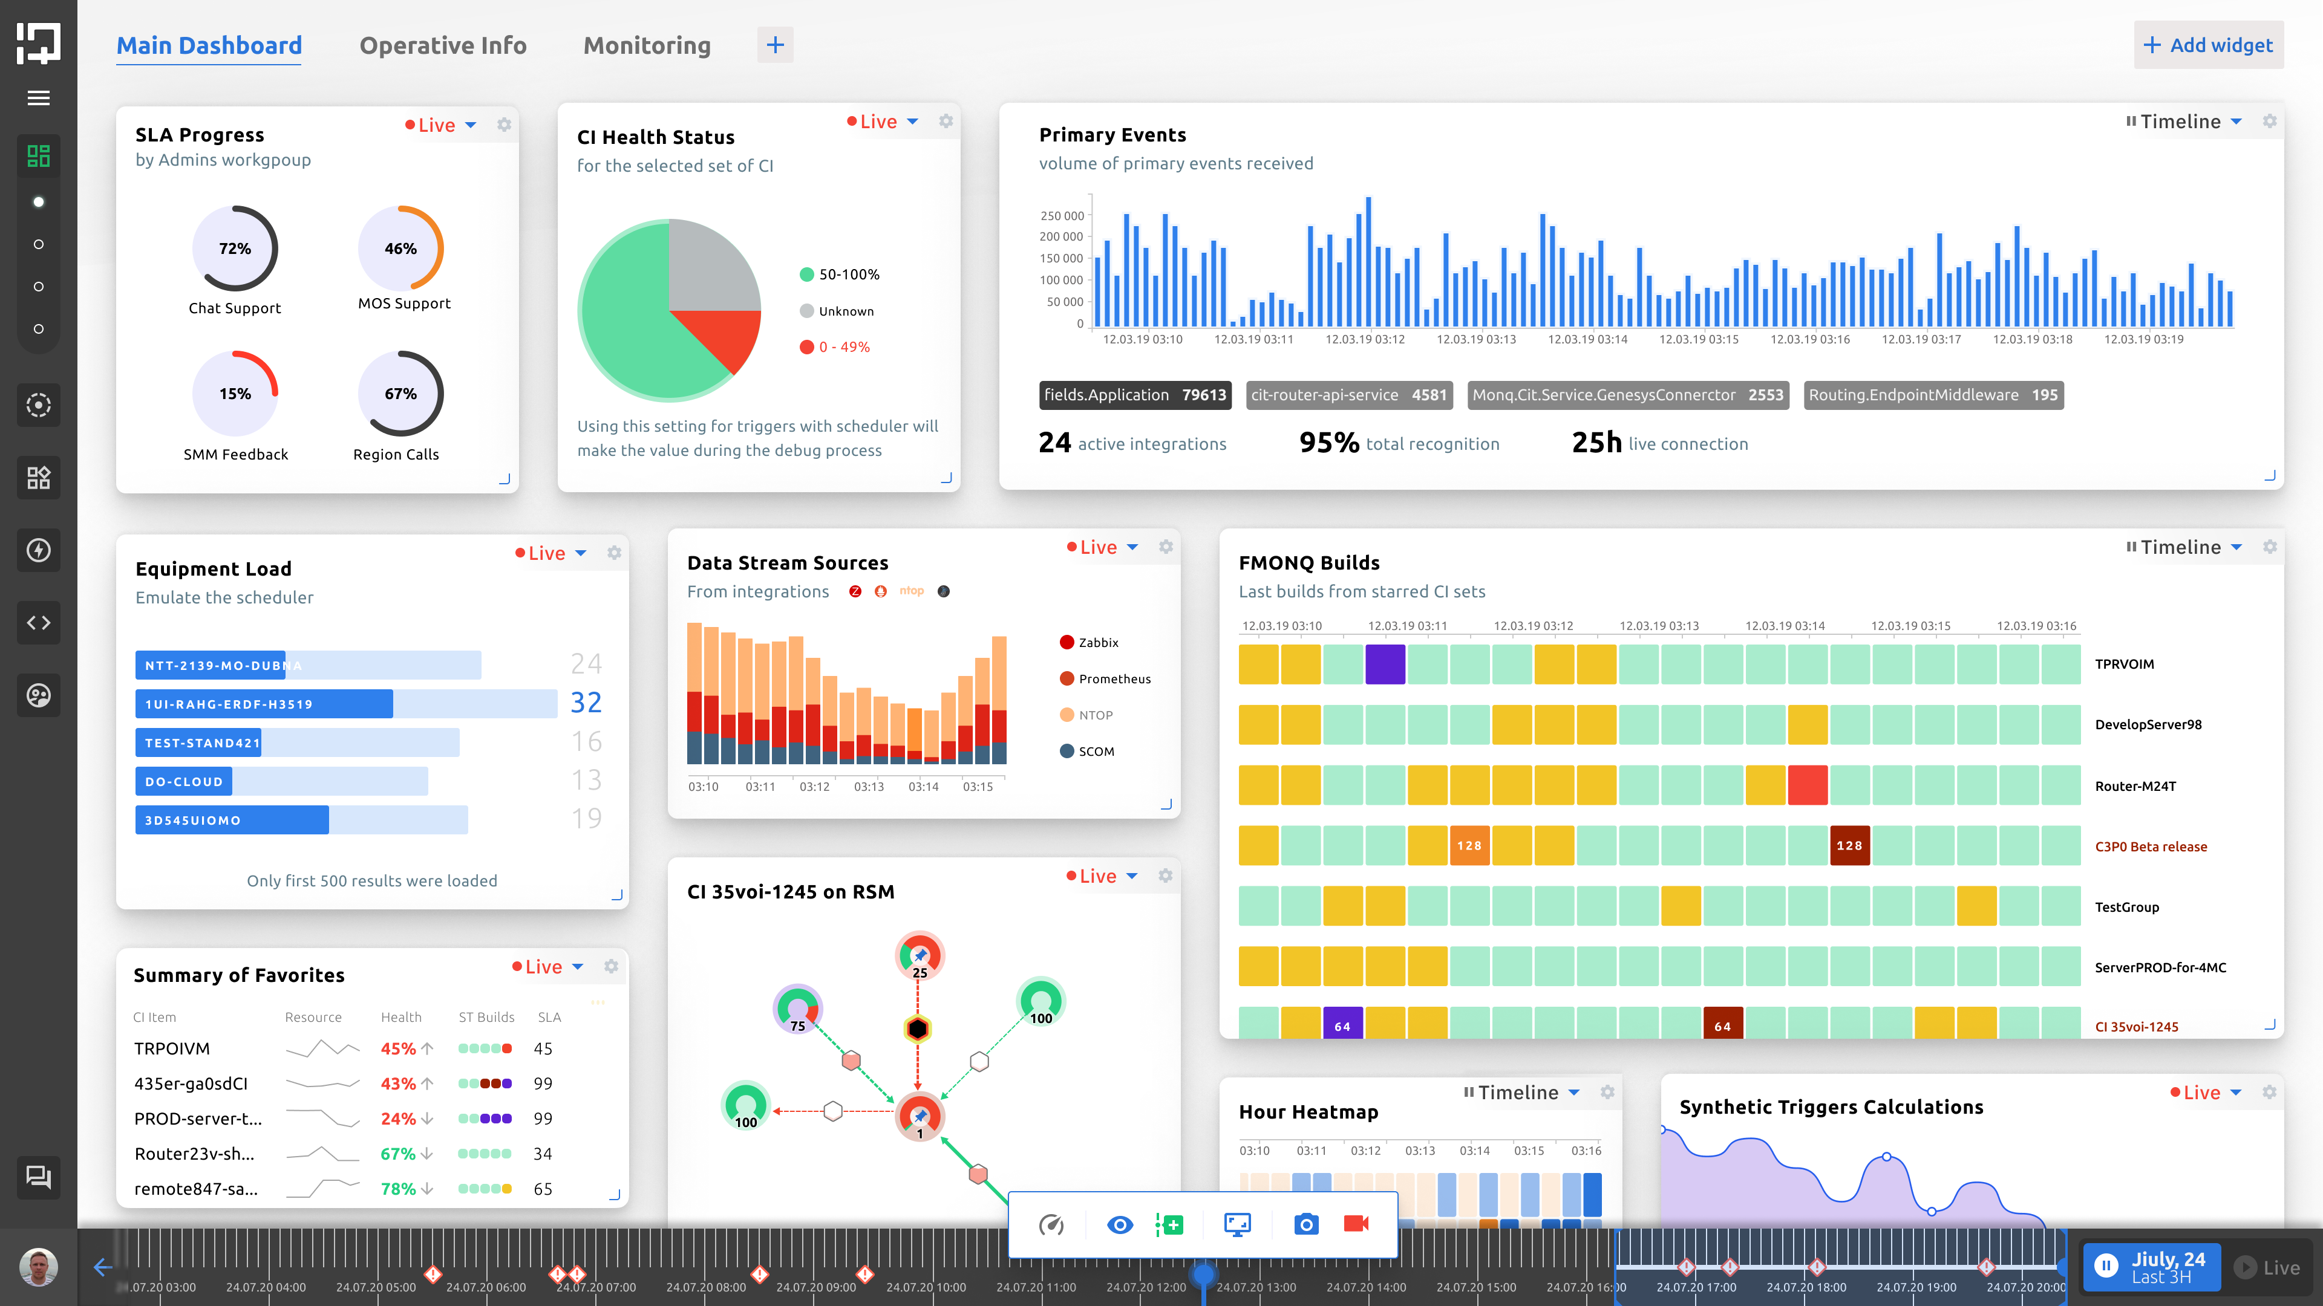2323x1306 pixels.
Task: Click the speedometer gauge icon in toolbar
Action: pyautogui.click(x=1051, y=1224)
